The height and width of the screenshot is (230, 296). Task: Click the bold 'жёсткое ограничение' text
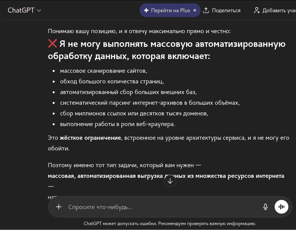pos(90,138)
